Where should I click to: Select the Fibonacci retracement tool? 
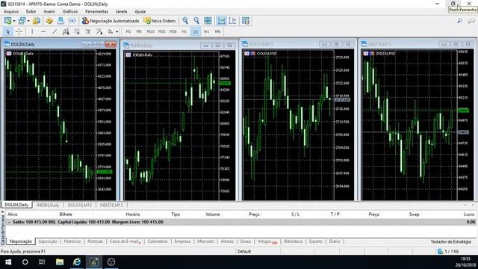tap(77, 31)
